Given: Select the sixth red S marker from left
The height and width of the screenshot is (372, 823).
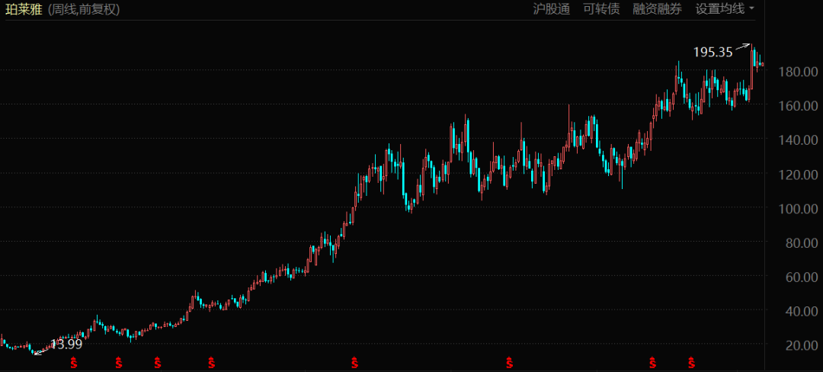Looking at the screenshot, I should coord(508,361).
